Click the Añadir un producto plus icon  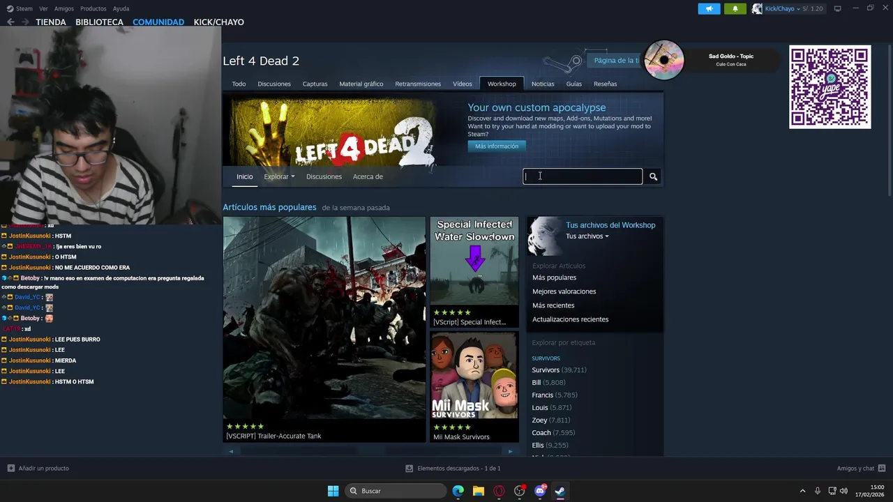(10, 469)
